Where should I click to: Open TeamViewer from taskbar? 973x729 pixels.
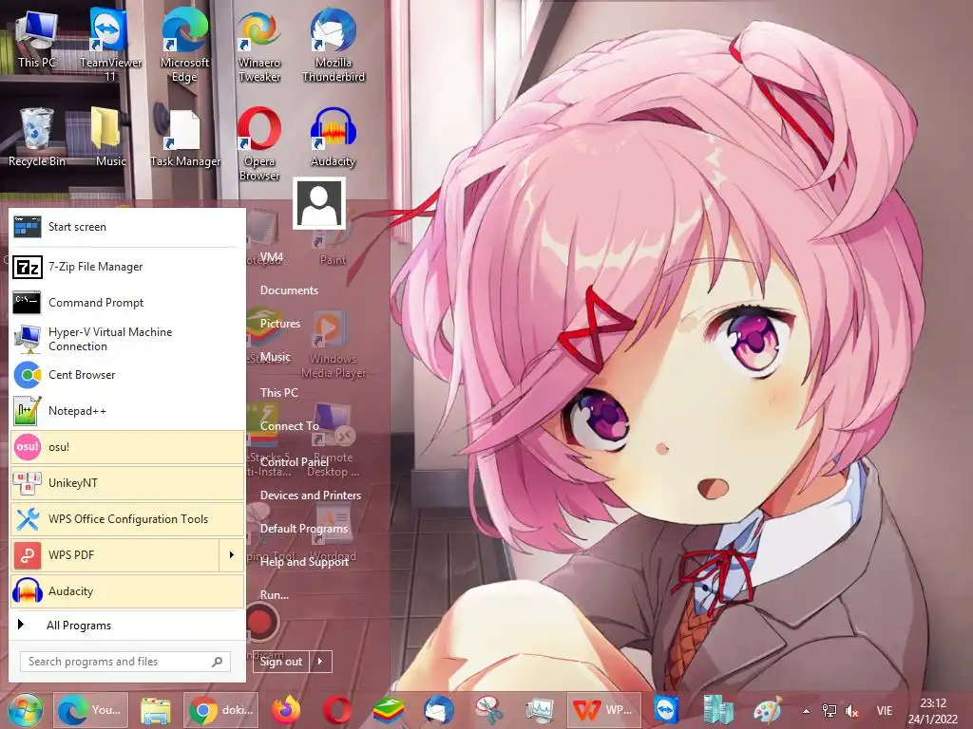pyautogui.click(x=666, y=710)
